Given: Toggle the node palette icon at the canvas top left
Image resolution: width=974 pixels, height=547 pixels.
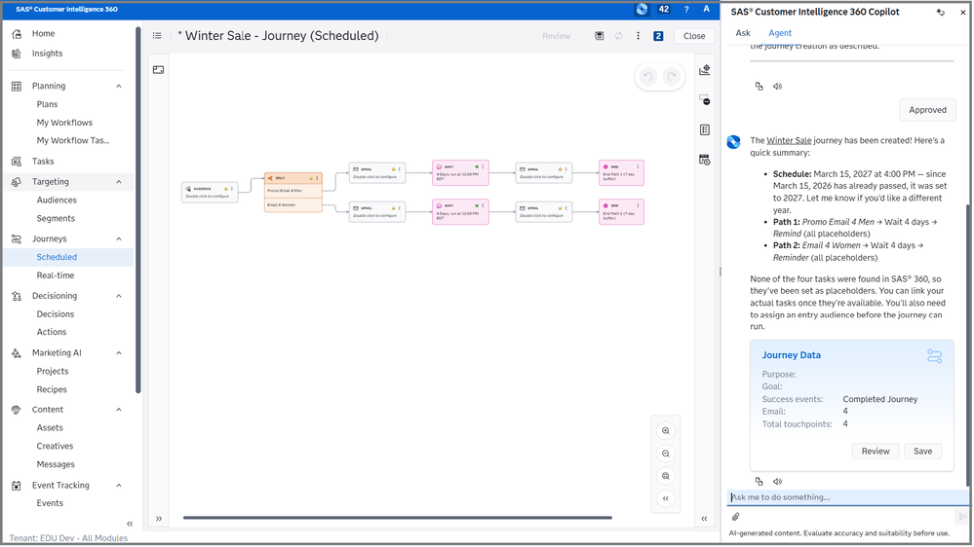Looking at the screenshot, I should pos(158,70).
